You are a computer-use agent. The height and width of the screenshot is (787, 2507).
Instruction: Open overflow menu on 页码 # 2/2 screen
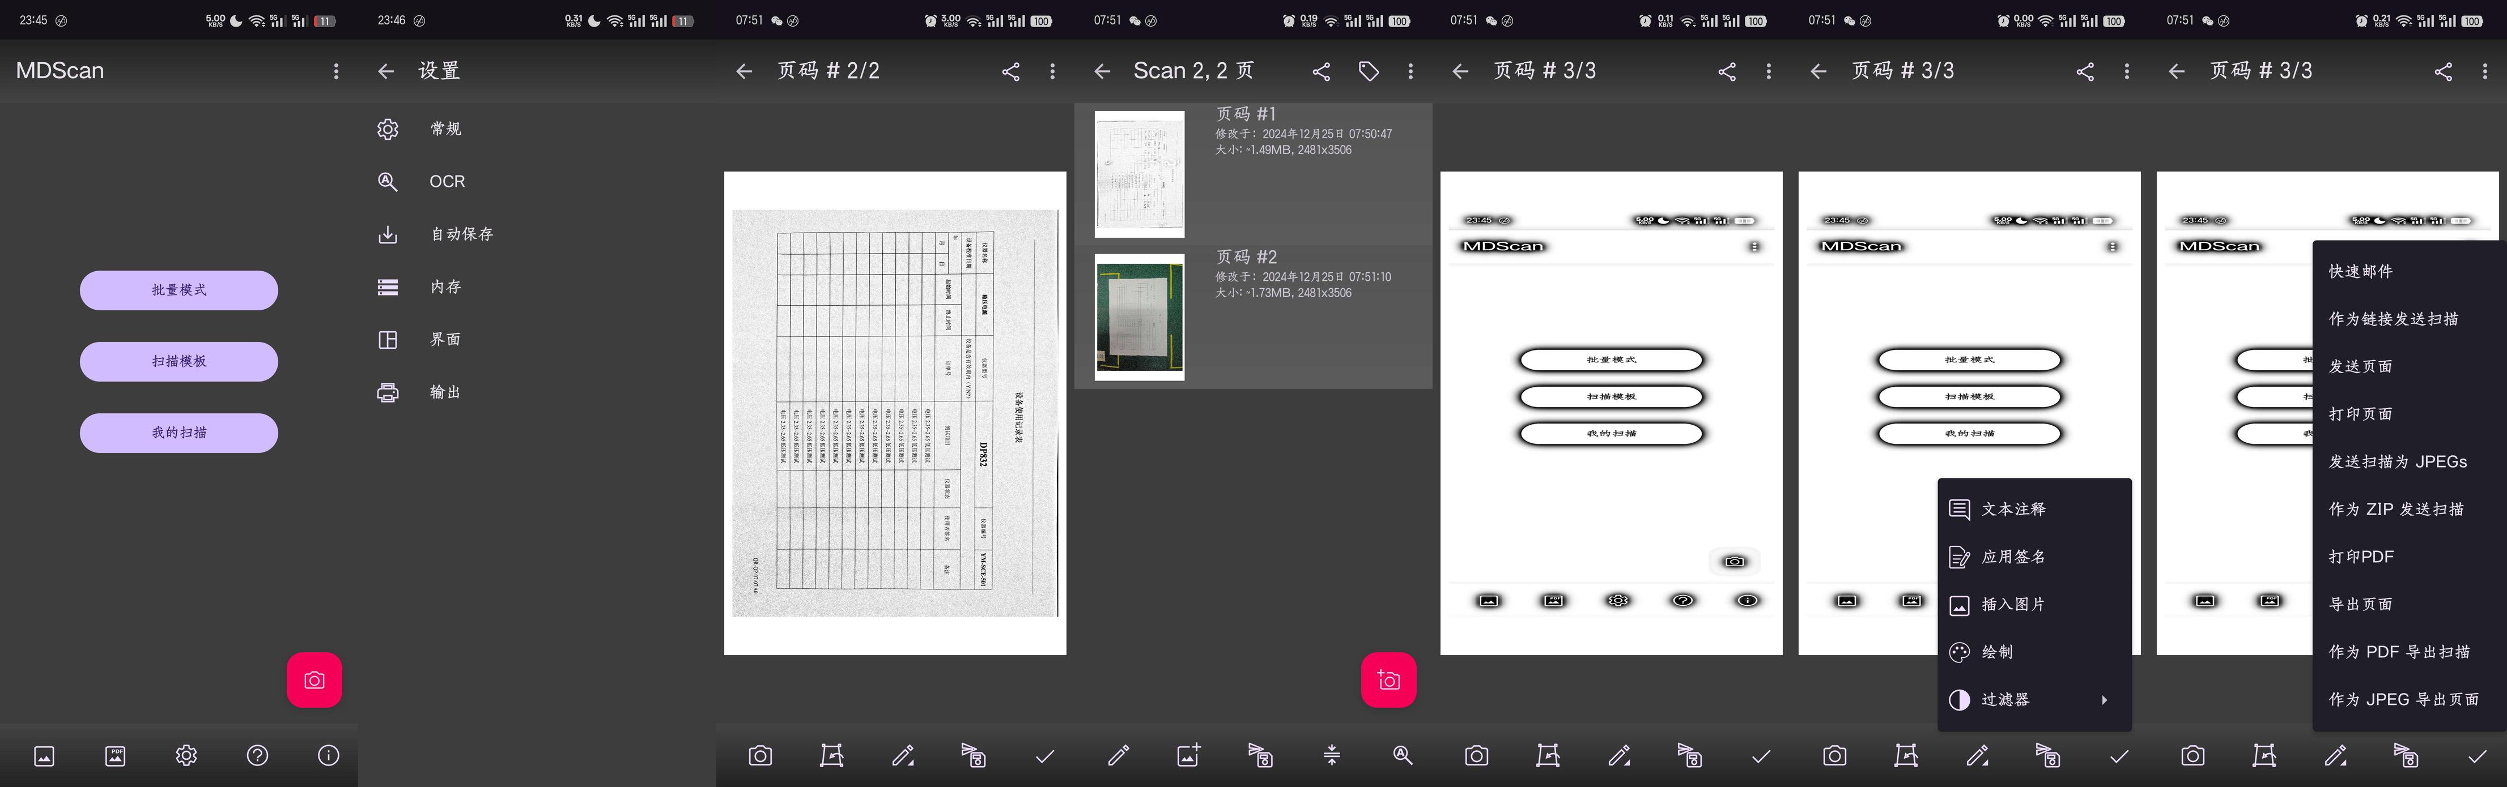(x=1052, y=71)
